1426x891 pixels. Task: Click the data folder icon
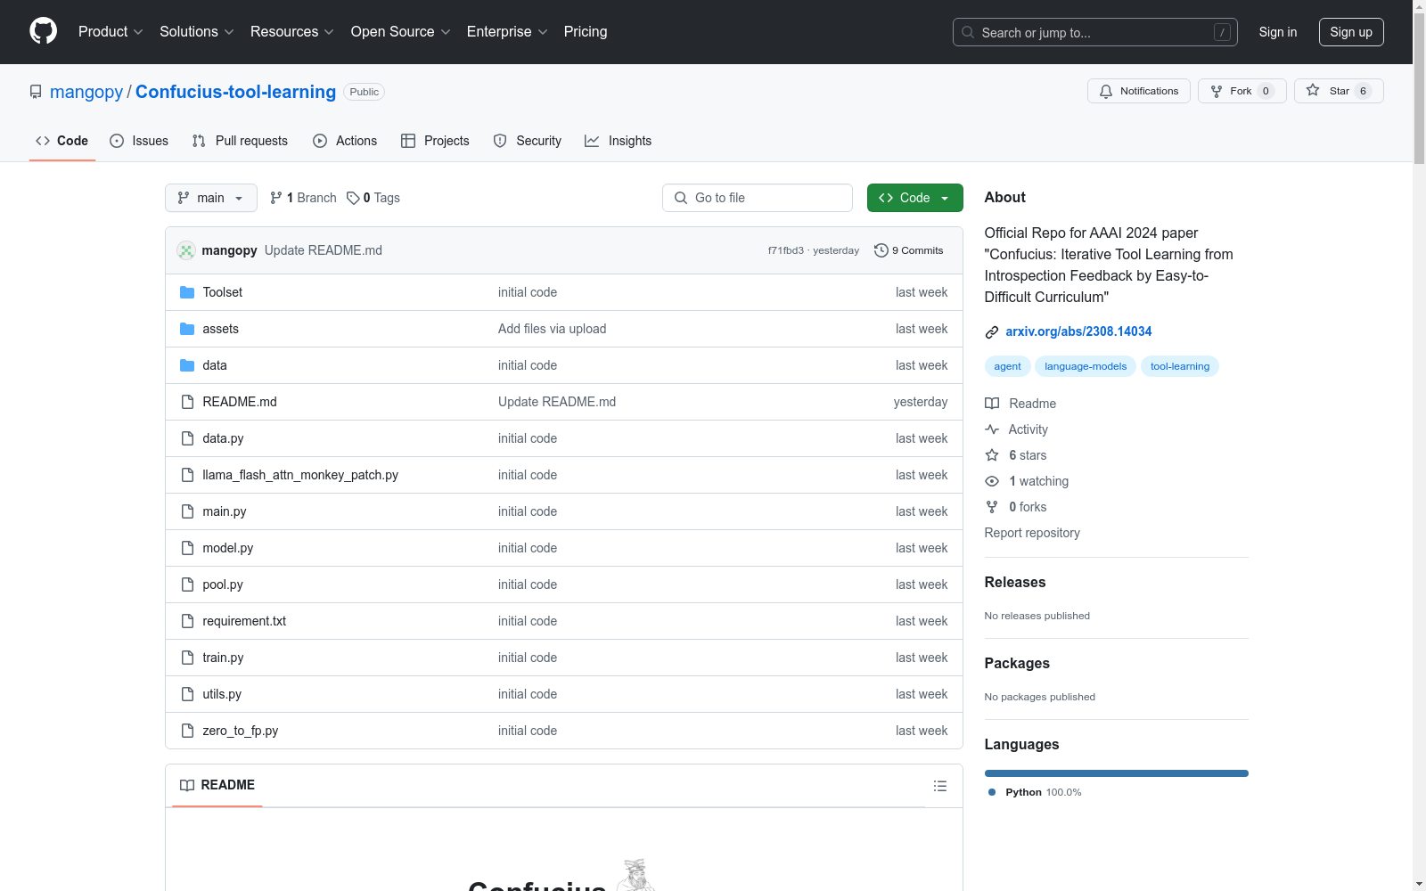[x=187, y=365]
